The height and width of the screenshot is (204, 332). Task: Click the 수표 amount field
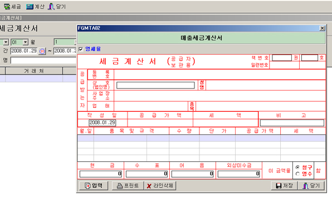point(147,174)
